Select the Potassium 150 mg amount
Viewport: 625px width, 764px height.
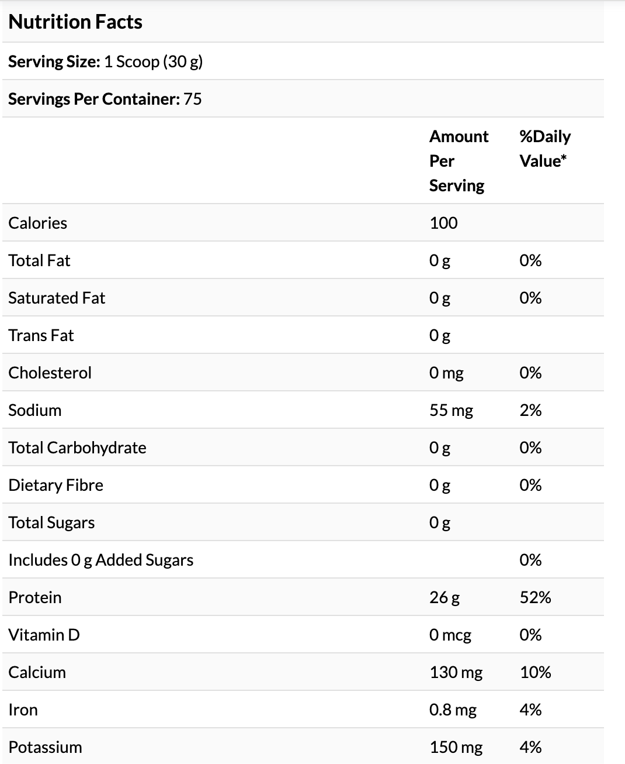456,747
